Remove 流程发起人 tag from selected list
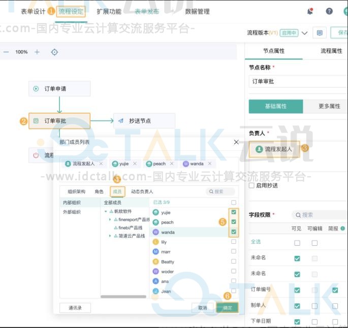 coord(101,163)
